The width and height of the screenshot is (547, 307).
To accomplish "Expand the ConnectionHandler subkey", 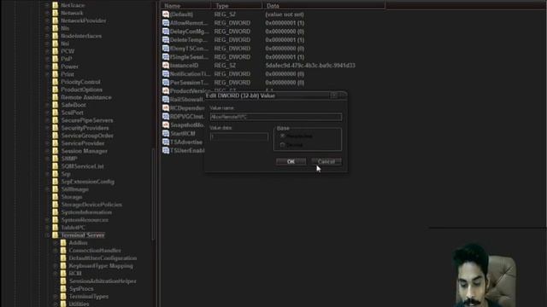I will (56, 251).
